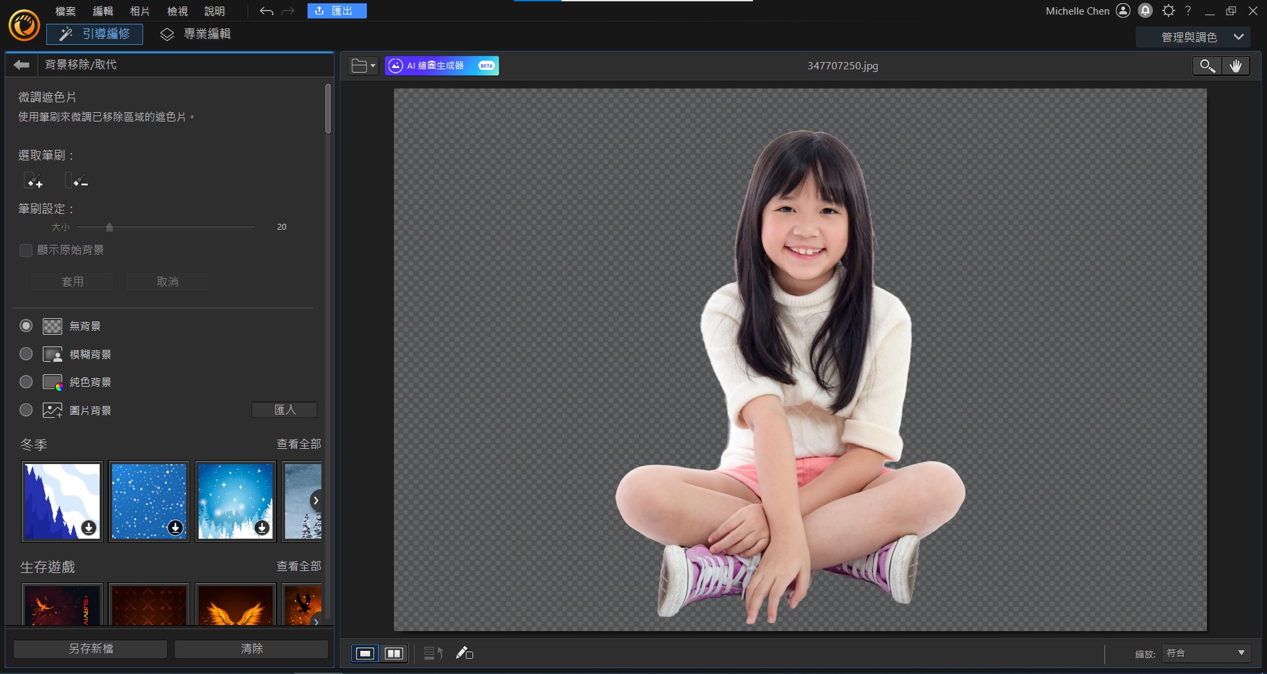Select the zoom magnifier tool
This screenshot has height=674, width=1267.
click(x=1207, y=65)
